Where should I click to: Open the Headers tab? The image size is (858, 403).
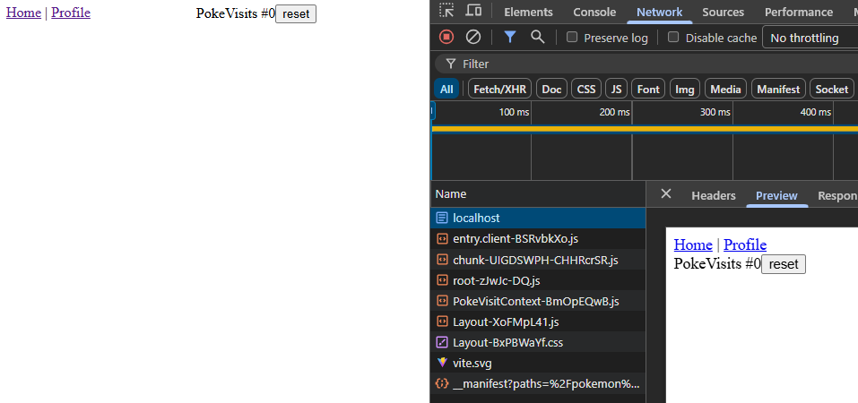pos(713,195)
